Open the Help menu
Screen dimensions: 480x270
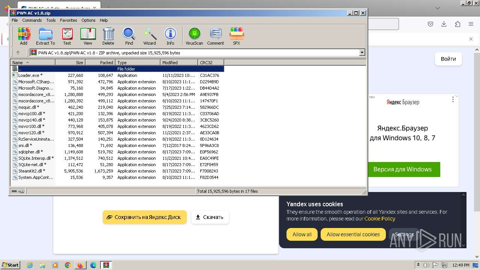point(104,20)
